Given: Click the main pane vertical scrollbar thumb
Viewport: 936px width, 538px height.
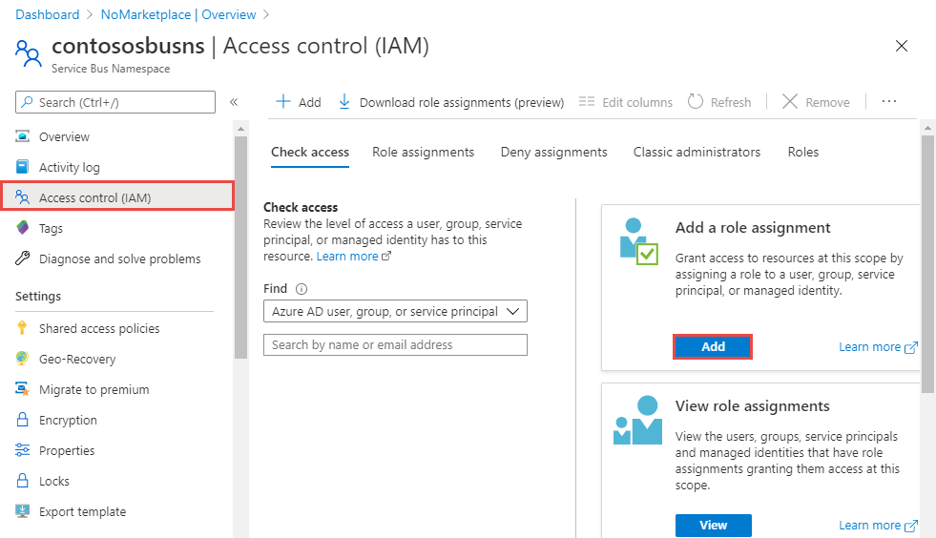Looking at the screenshot, I should tap(927, 263).
